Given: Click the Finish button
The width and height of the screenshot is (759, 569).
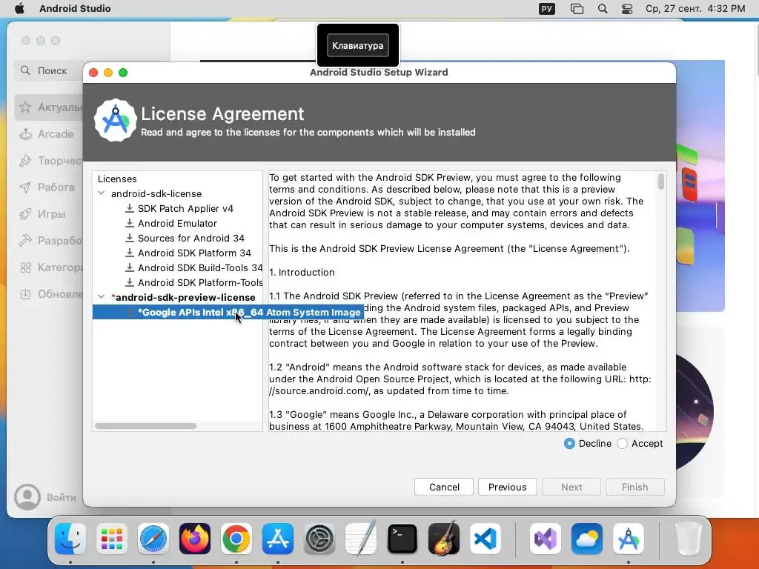Looking at the screenshot, I should pyautogui.click(x=634, y=487).
